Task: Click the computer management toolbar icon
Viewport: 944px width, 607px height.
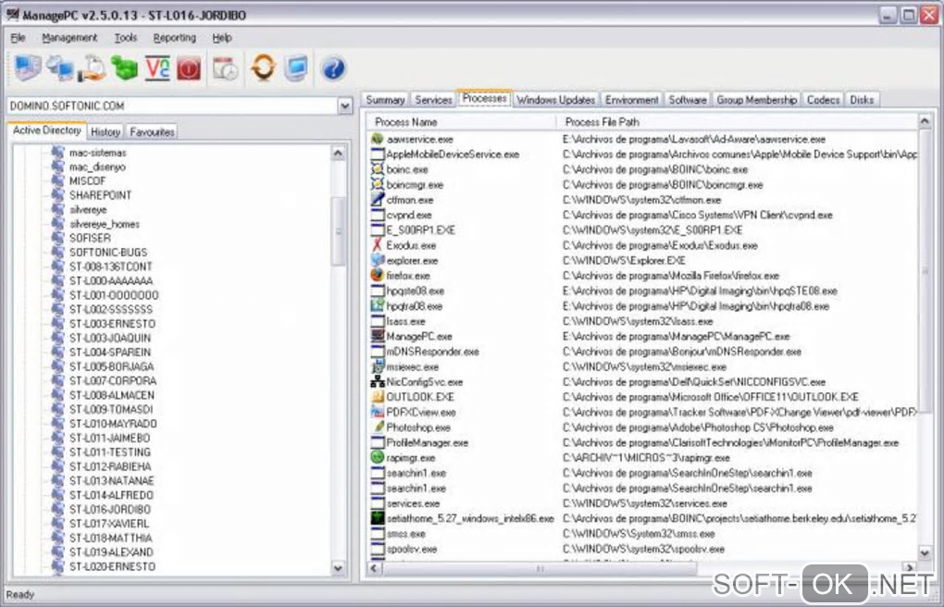Action: pyautogui.click(x=28, y=68)
